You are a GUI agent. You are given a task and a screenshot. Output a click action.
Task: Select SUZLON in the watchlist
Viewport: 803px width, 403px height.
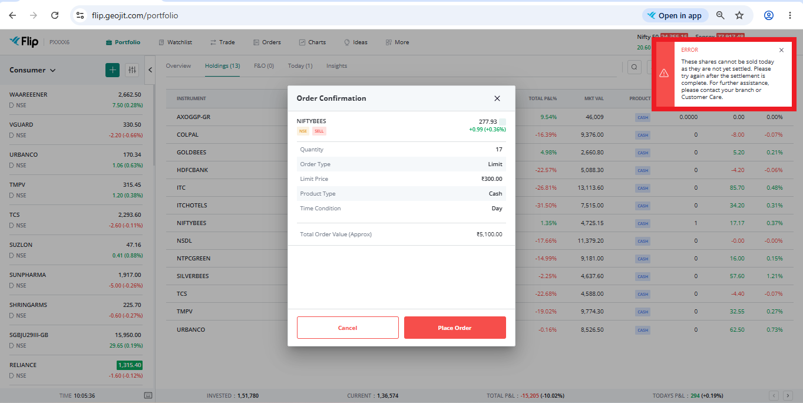pos(76,250)
